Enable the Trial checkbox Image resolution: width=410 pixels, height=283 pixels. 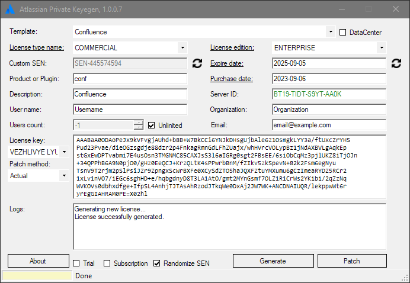click(x=76, y=263)
